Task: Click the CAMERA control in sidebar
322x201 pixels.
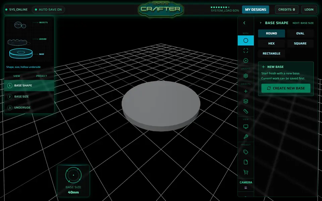Action: [x=246, y=184]
